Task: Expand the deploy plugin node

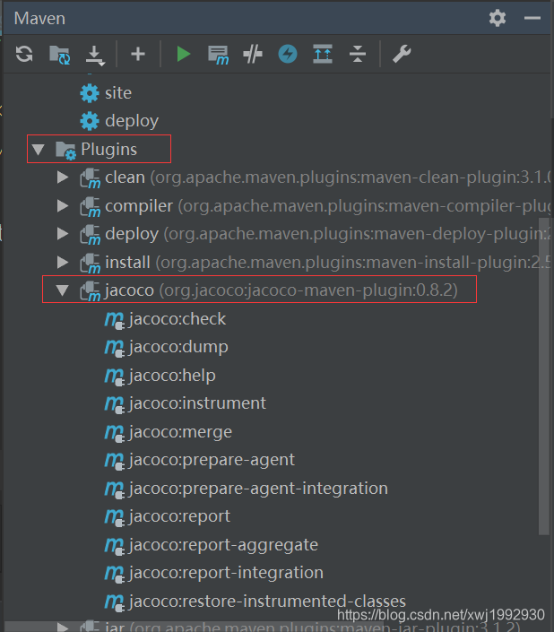Action: click(x=63, y=234)
